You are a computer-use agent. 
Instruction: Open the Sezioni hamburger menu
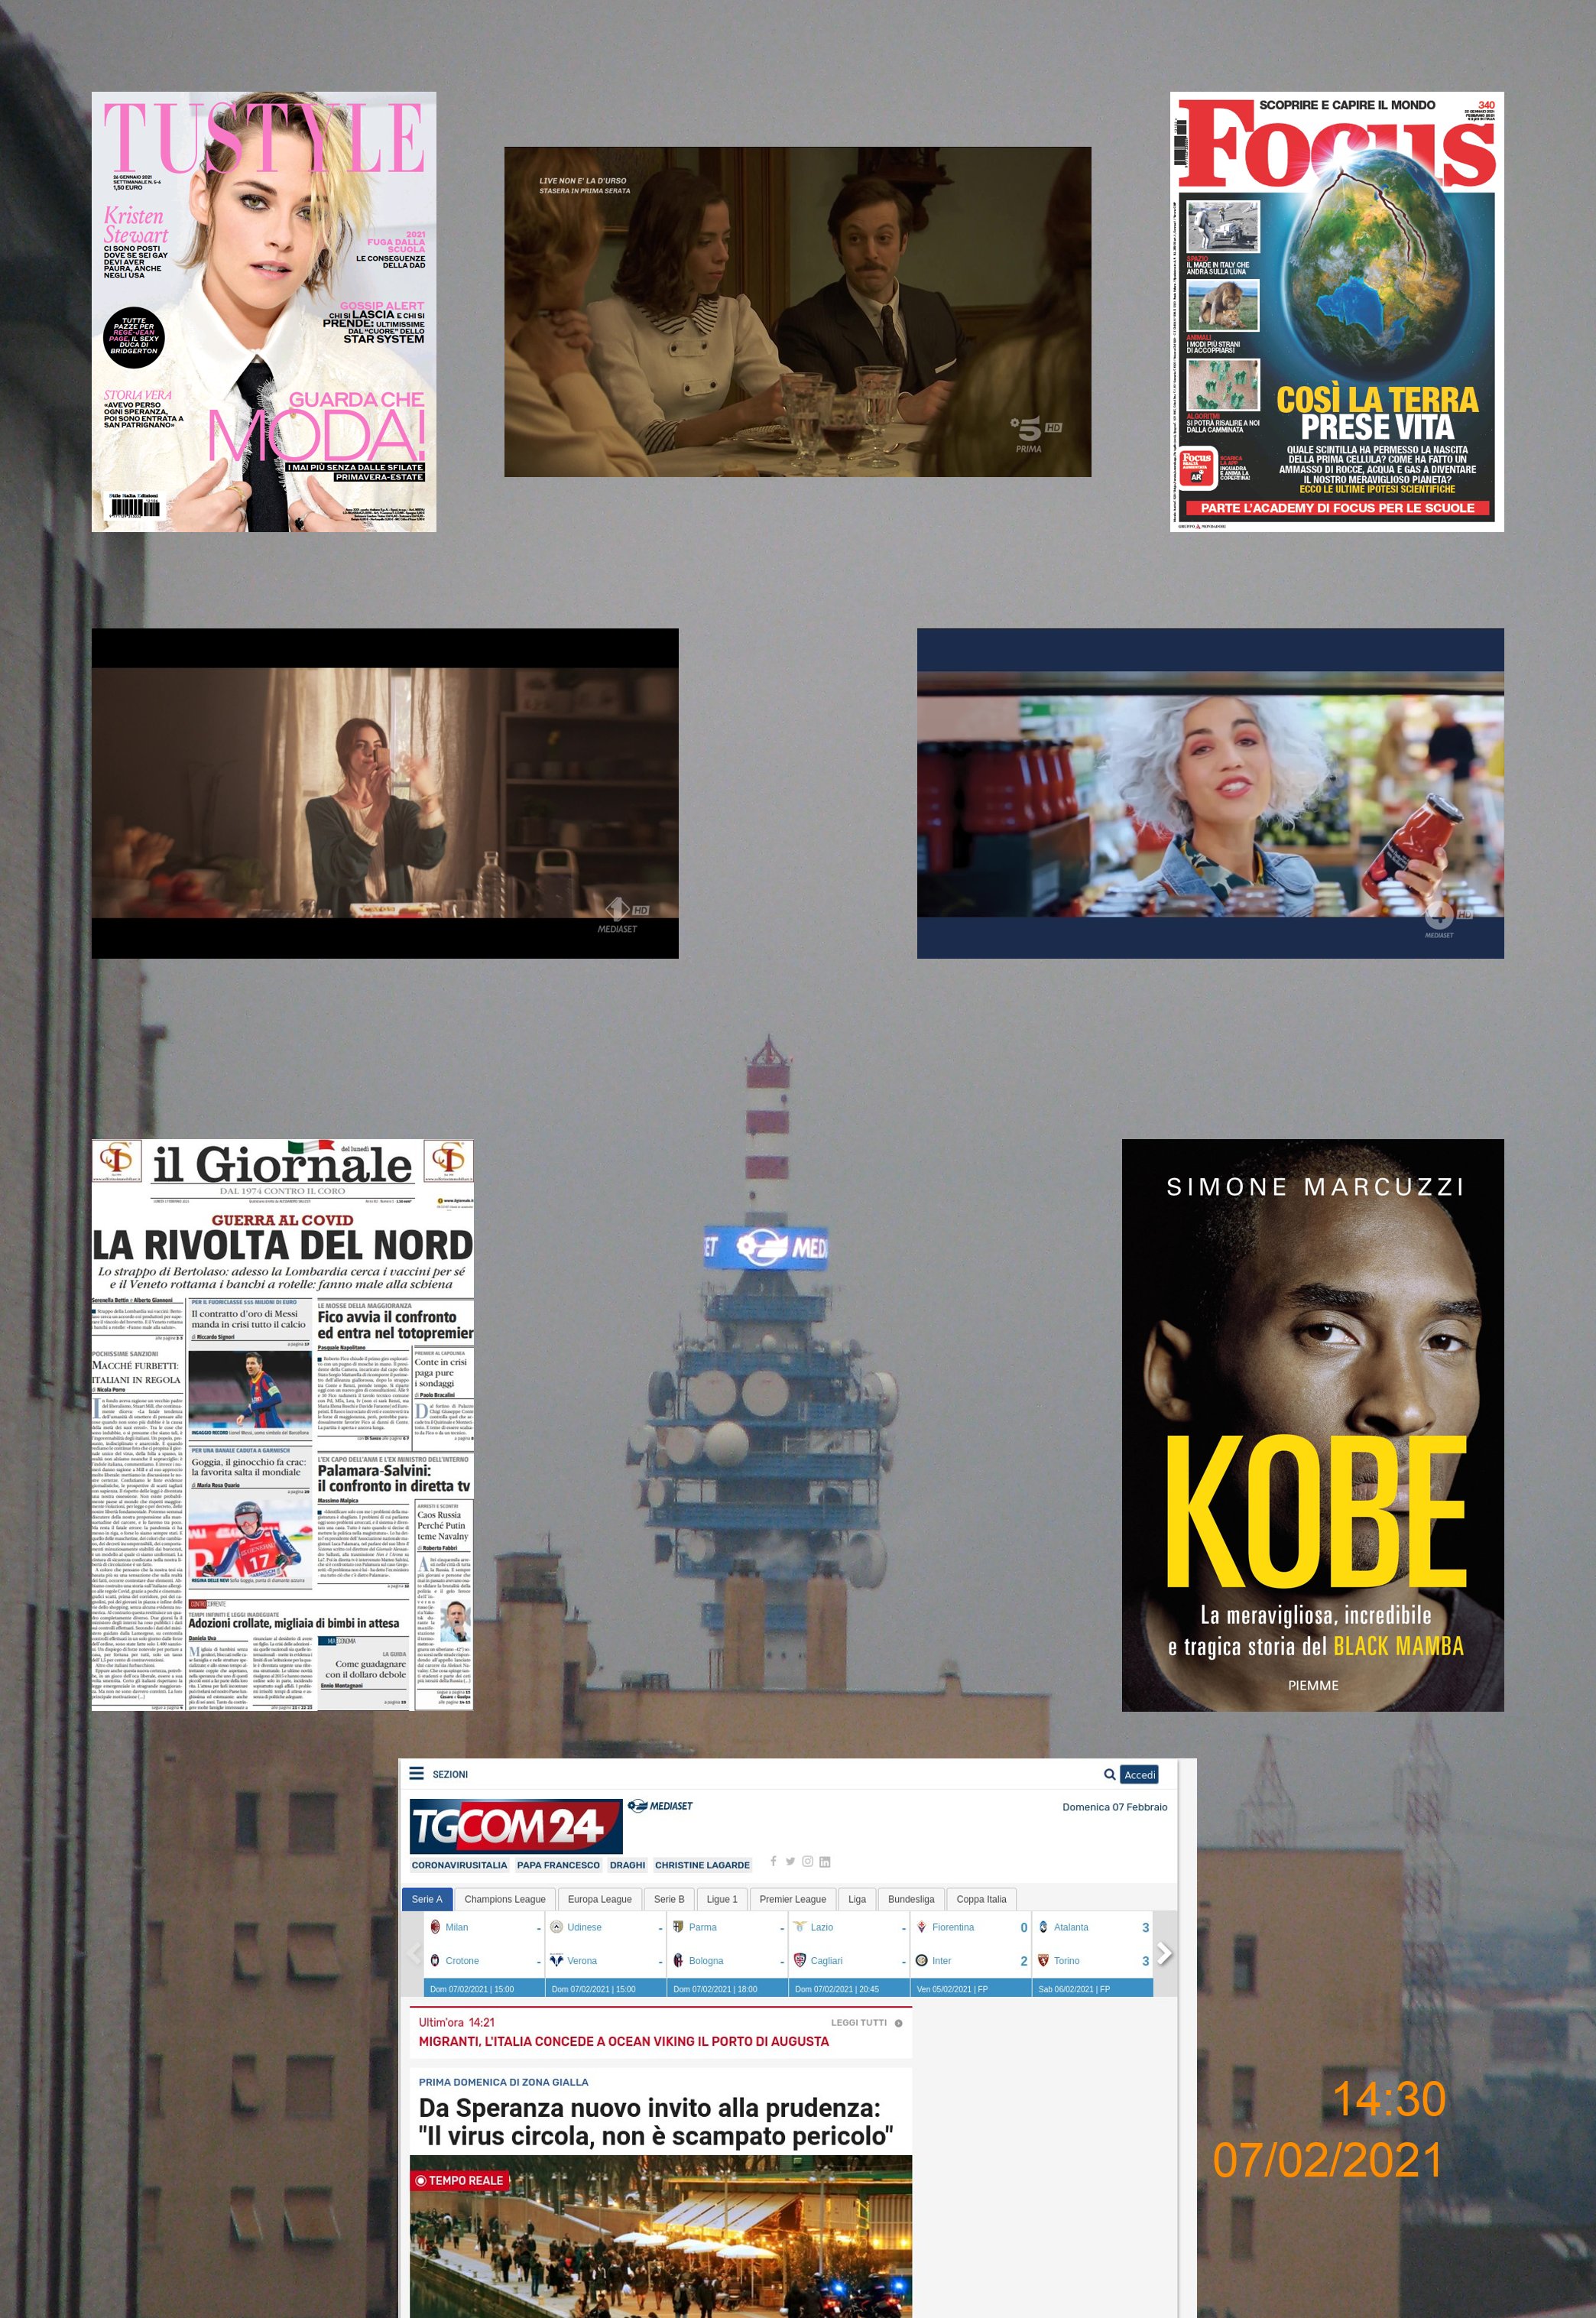(417, 1774)
